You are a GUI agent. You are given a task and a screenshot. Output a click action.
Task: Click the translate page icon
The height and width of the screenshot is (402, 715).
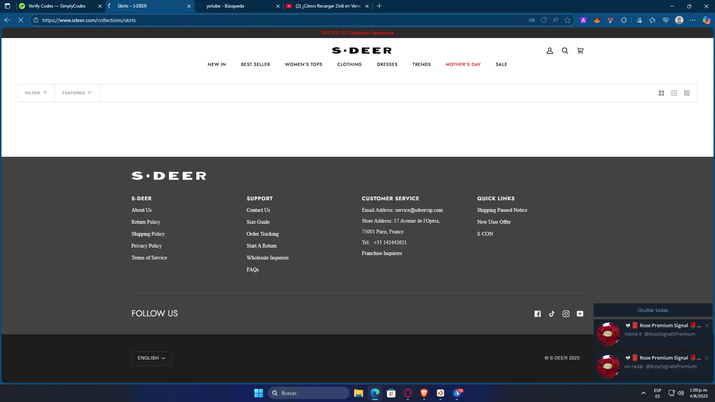coord(531,20)
